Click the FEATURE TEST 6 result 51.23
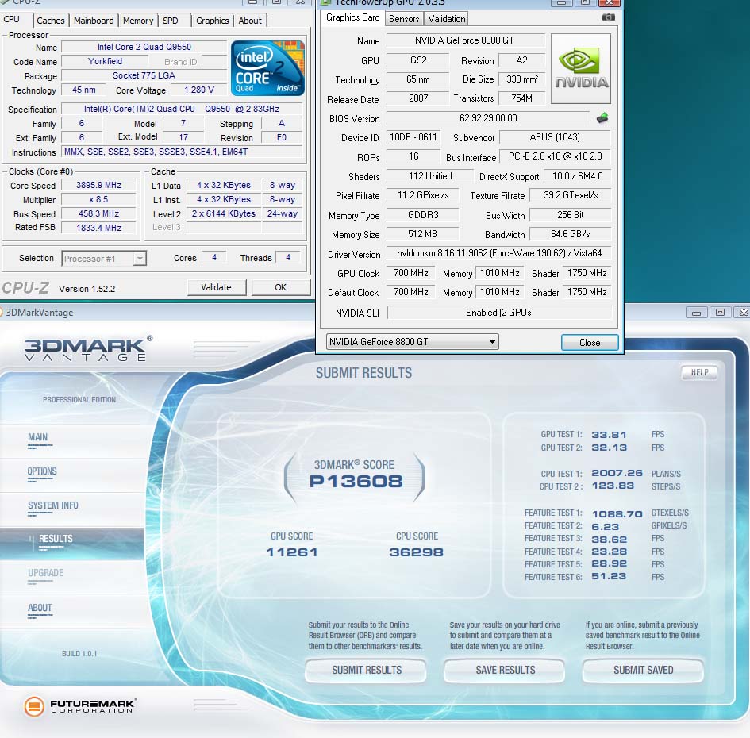The height and width of the screenshot is (738, 750). [609, 576]
